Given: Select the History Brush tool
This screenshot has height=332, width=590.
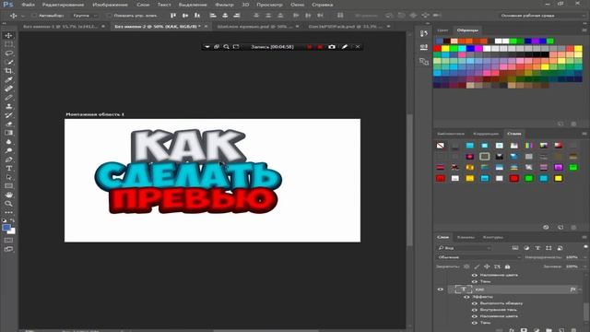Looking at the screenshot, I should [x=8, y=115].
